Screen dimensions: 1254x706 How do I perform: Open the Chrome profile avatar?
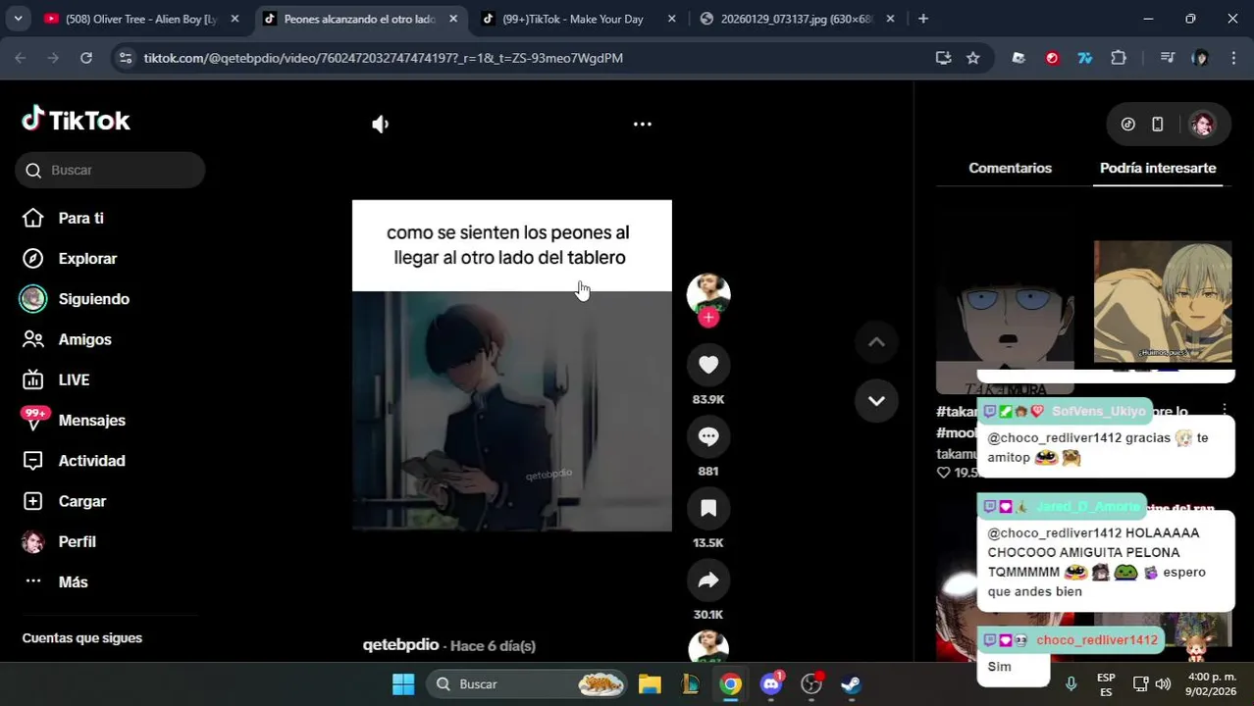point(1200,58)
